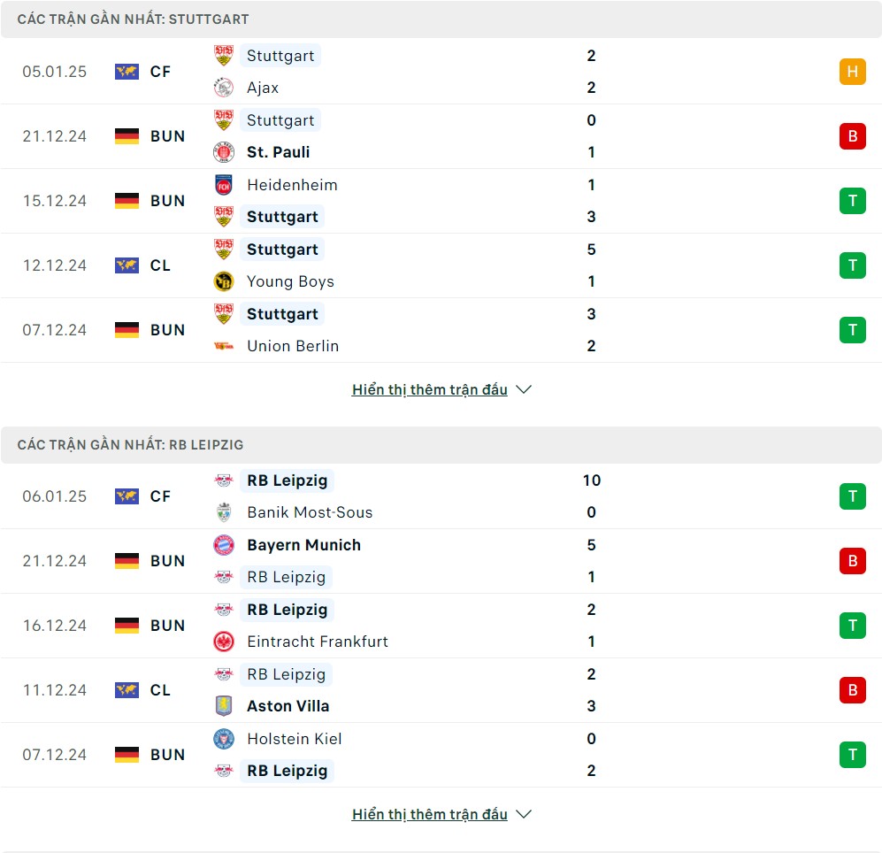This screenshot has height=853, width=882.
Task: Click the Aston Villa club crest
Action: (x=223, y=705)
